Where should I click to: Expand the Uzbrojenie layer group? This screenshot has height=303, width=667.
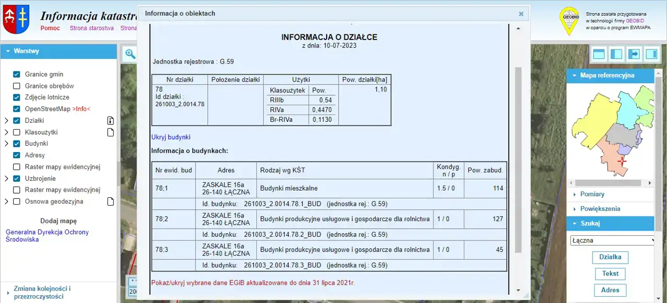pos(6,179)
